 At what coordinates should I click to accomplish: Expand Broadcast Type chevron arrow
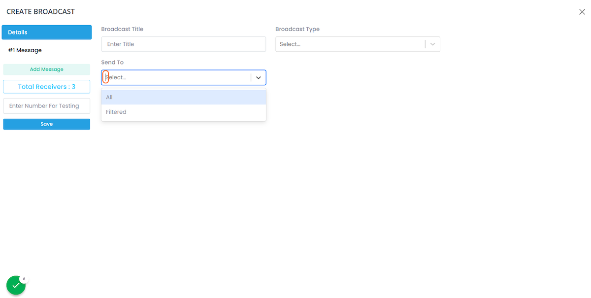432,44
